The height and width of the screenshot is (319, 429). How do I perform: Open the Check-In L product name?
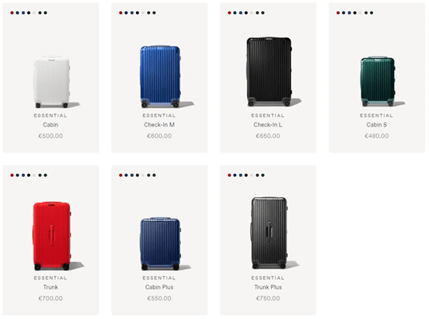pos(268,125)
